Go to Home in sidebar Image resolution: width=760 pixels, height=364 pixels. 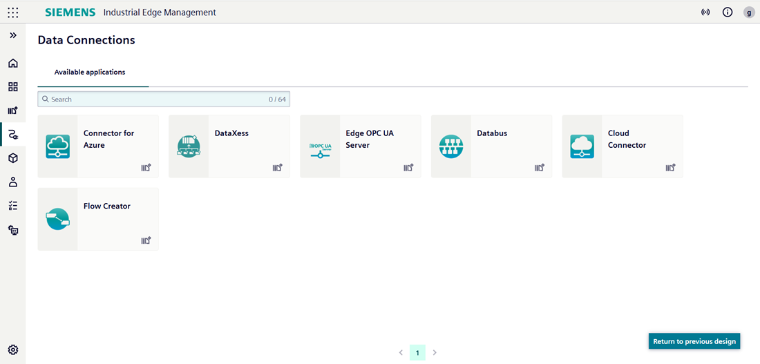(x=13, y=63)
